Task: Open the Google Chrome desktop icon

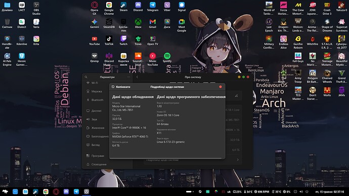Action: tap(109, 8)
